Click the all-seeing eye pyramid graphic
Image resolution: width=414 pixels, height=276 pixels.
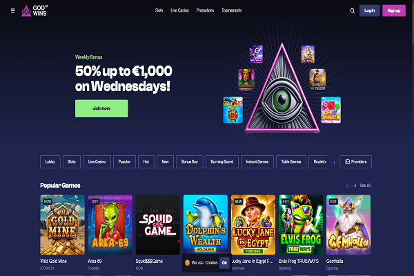tap(282, 88)
